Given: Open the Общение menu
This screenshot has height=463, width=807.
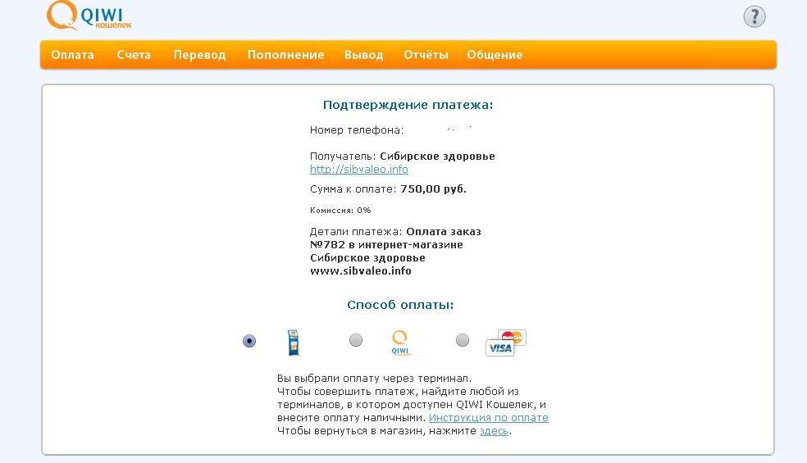Looking at the screenshot, I should pyautogui.click(x=495, y=55).
